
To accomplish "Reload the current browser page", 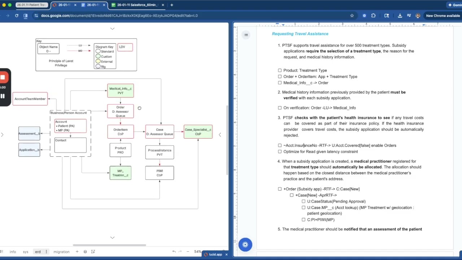I will click(x=17, y=16).
